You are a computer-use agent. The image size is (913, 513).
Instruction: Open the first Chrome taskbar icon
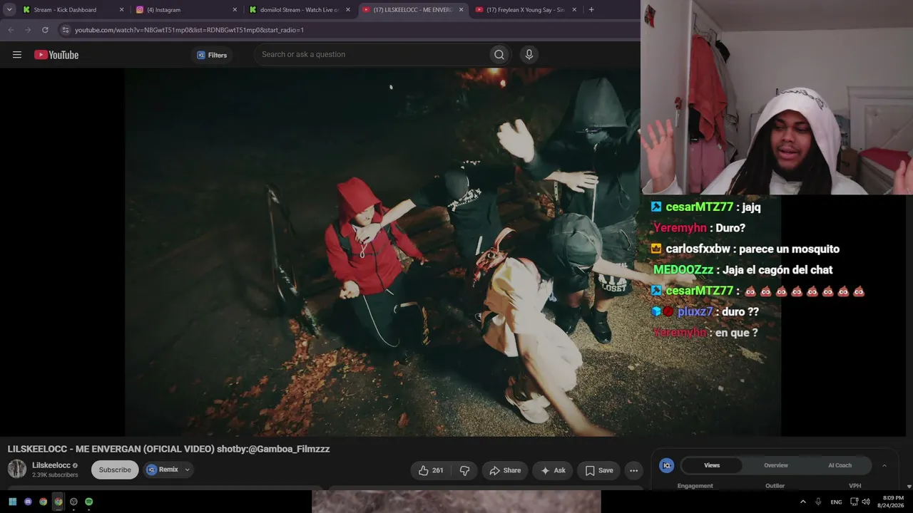[x=43, y=502]
